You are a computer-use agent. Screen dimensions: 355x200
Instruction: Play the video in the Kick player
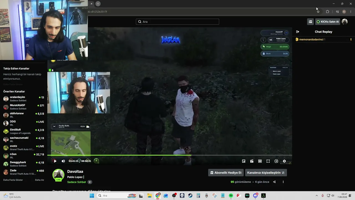[x=55, y=161]
